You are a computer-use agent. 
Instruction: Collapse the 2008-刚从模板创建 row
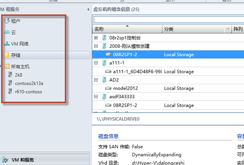pos(96,46)
